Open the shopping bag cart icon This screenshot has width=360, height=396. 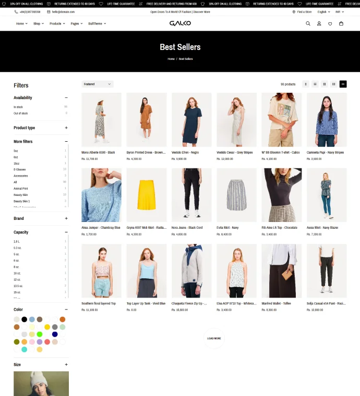(341, 23)
